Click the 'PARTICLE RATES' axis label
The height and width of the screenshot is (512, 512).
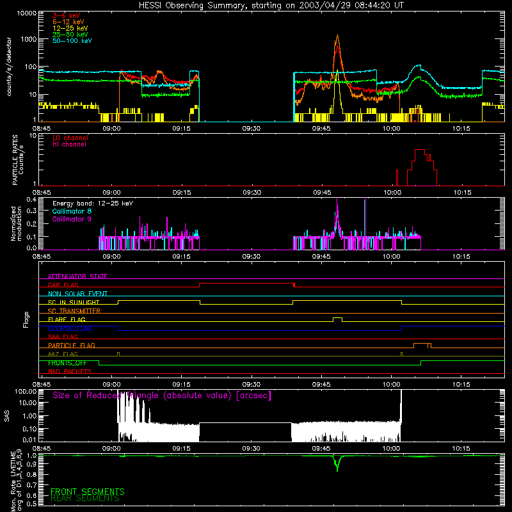15,160
